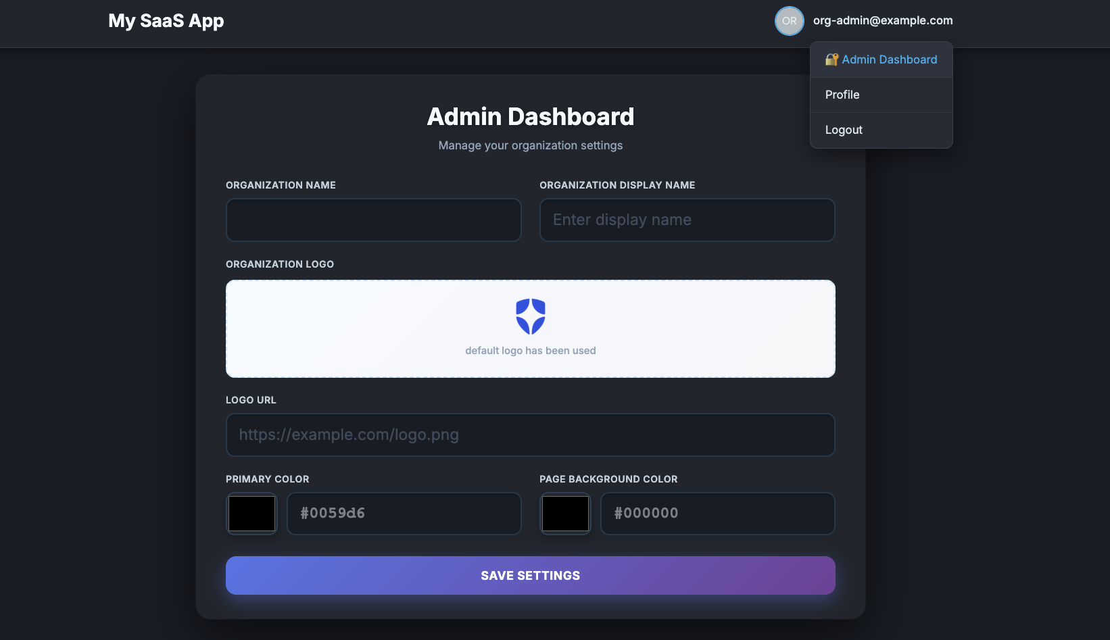Open the page background color swatch
The width and height of the screenshot is (1110, 640).
[564, 513]
